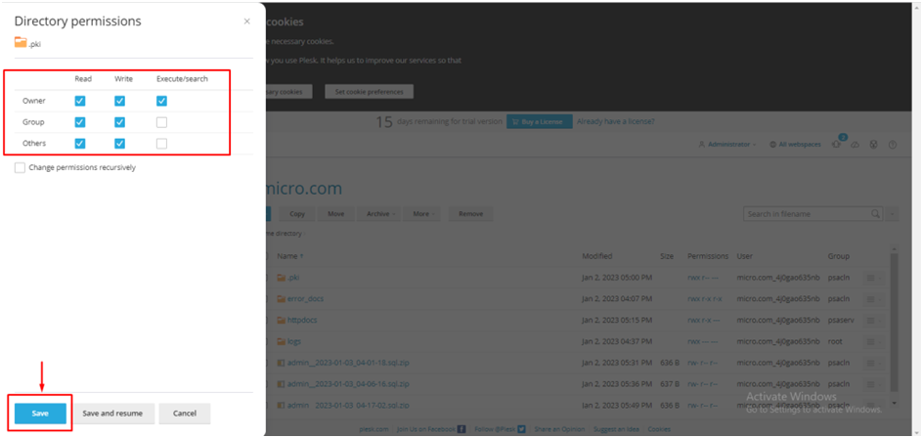Click the Save and resume button
The image size is (923, 438).
coord(114,414)
